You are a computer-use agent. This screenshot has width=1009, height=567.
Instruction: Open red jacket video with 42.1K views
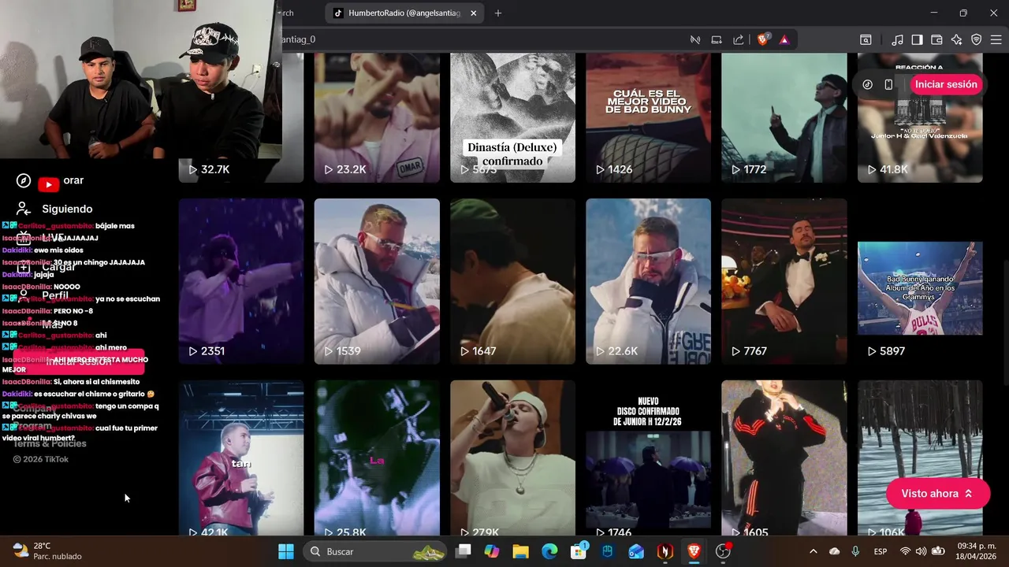pos(241,458)
